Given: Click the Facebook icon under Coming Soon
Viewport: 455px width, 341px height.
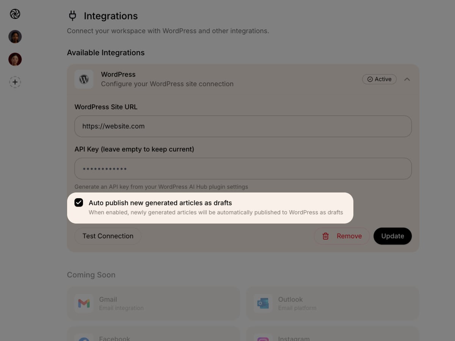Looking at the screenshot, I should point(84,338).
